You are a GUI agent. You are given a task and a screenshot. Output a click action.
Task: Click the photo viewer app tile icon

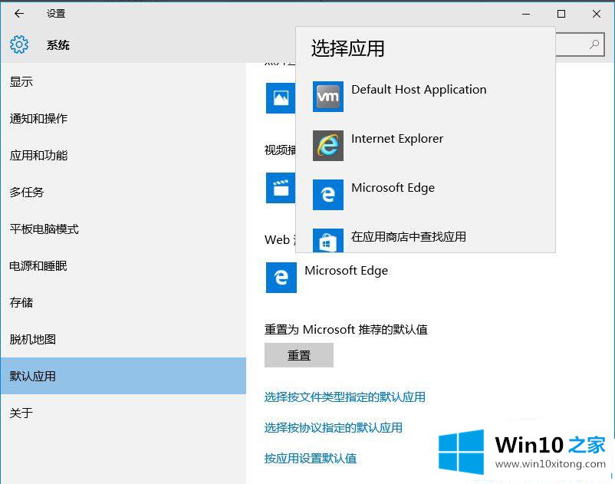281,98
